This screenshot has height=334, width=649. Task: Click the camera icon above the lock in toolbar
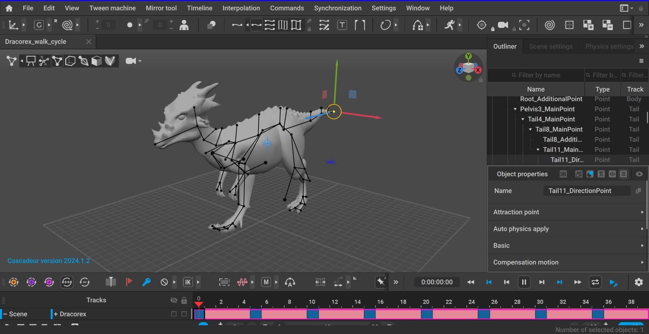503,24
